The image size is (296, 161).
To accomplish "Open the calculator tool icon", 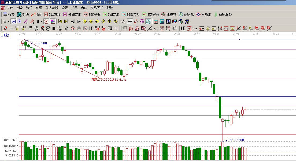I will tap(162, 21).
